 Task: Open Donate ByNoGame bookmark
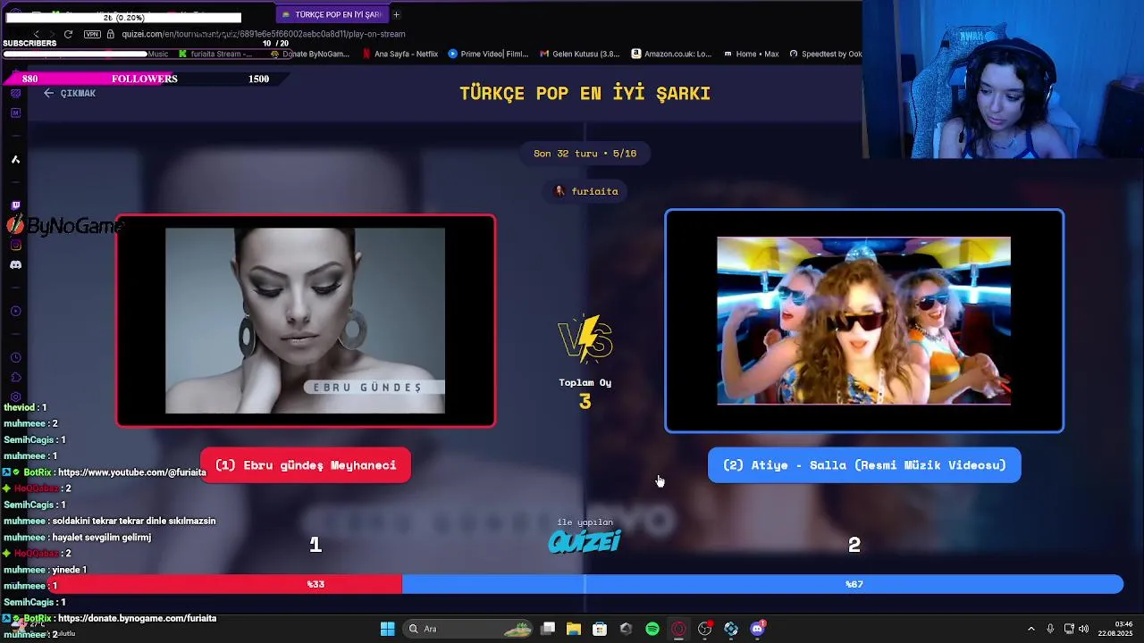pos(309,54)
